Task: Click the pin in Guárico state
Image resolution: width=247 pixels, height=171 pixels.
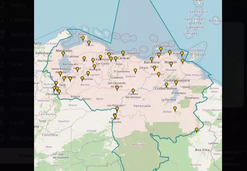Action: point(136,70)
